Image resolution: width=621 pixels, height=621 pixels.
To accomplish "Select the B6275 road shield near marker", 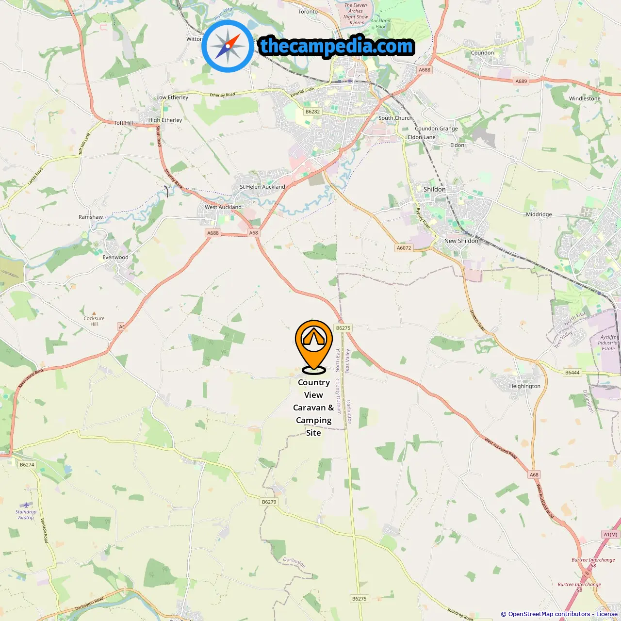I will coord(343,328).
